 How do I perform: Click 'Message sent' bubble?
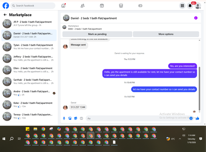pyautogui.click(x=78, y=45)
